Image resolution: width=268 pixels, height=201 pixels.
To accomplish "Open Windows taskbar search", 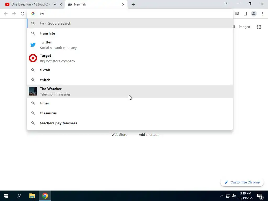I will [x=19, y=196].
